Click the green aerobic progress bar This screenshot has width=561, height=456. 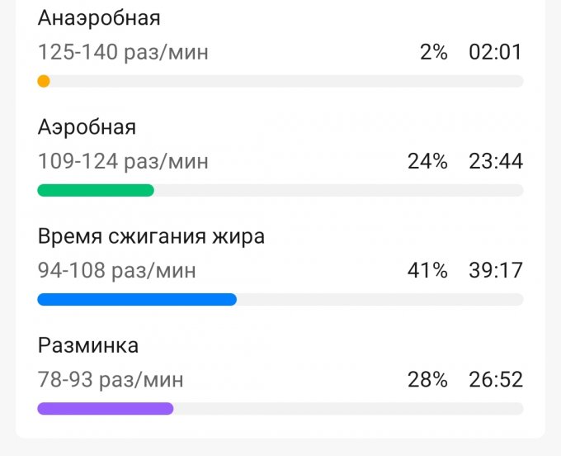click(96, 190)
